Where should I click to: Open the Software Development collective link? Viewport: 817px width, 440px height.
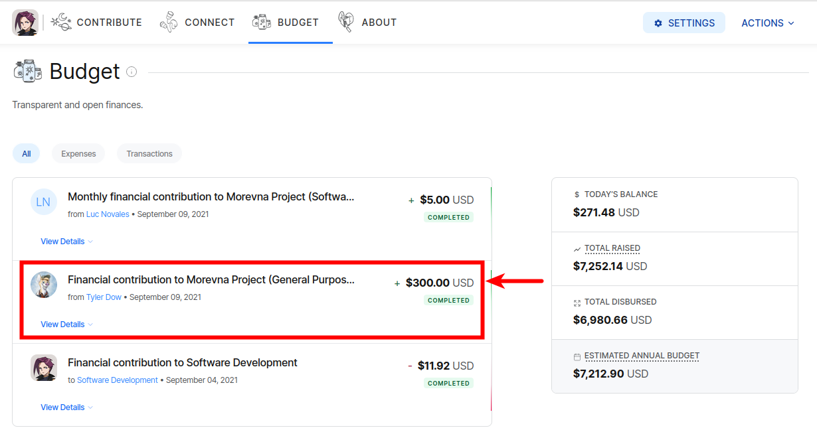click(x=118, y=380)
